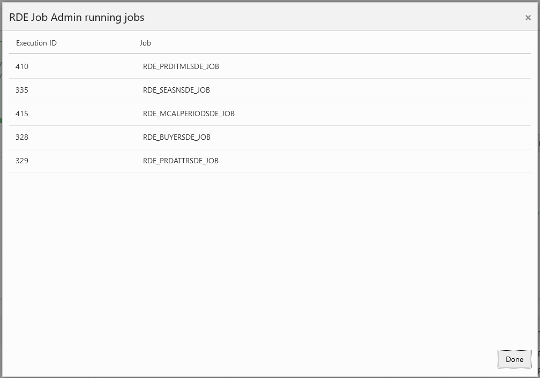Click the Job column header
This screenshot has height=378, width=540.
coord(145,43)
